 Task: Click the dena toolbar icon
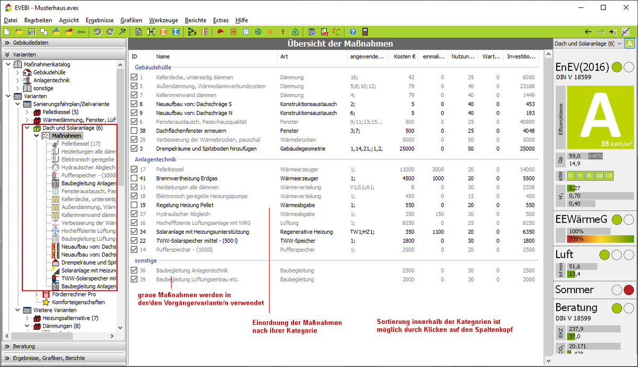coord(82,32)
